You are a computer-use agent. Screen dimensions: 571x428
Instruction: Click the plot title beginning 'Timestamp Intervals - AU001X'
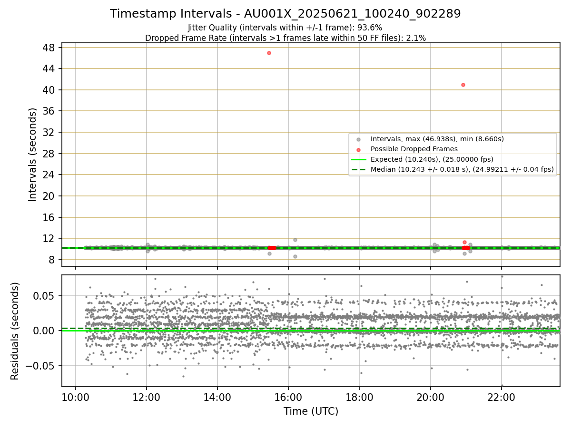[x=285, y=14]
